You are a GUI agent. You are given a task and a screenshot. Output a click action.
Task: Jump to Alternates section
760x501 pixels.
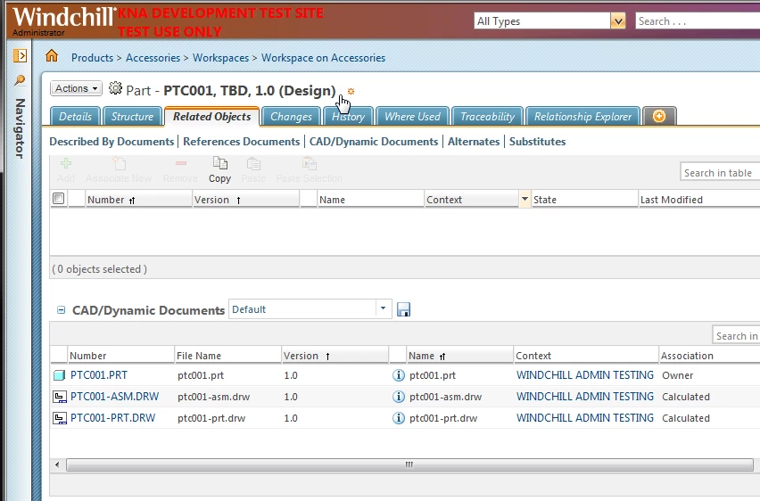pyautogui.click(x=474, y=142)
